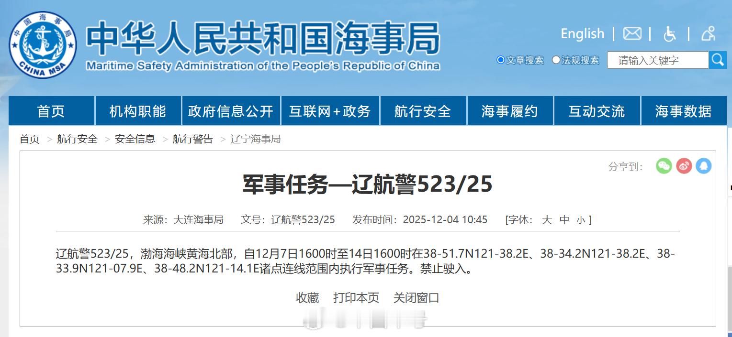Screen dimensions: 732x337
Task: Click the 中华人民共和国海事局 site title
Action: [x=263, y=38]
